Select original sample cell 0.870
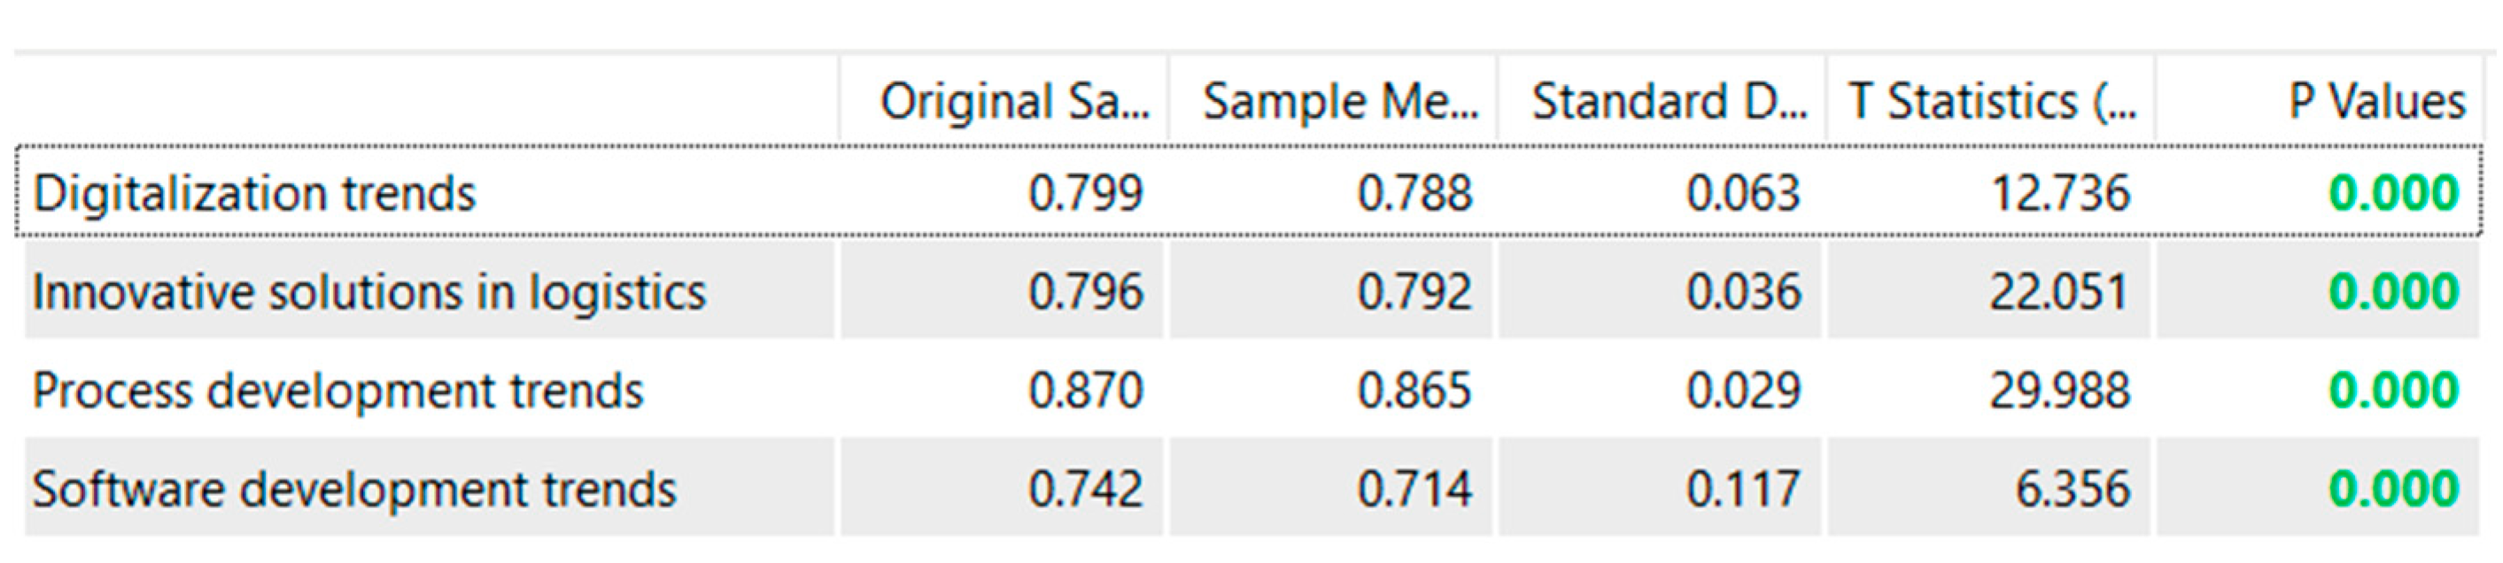 1085,391
